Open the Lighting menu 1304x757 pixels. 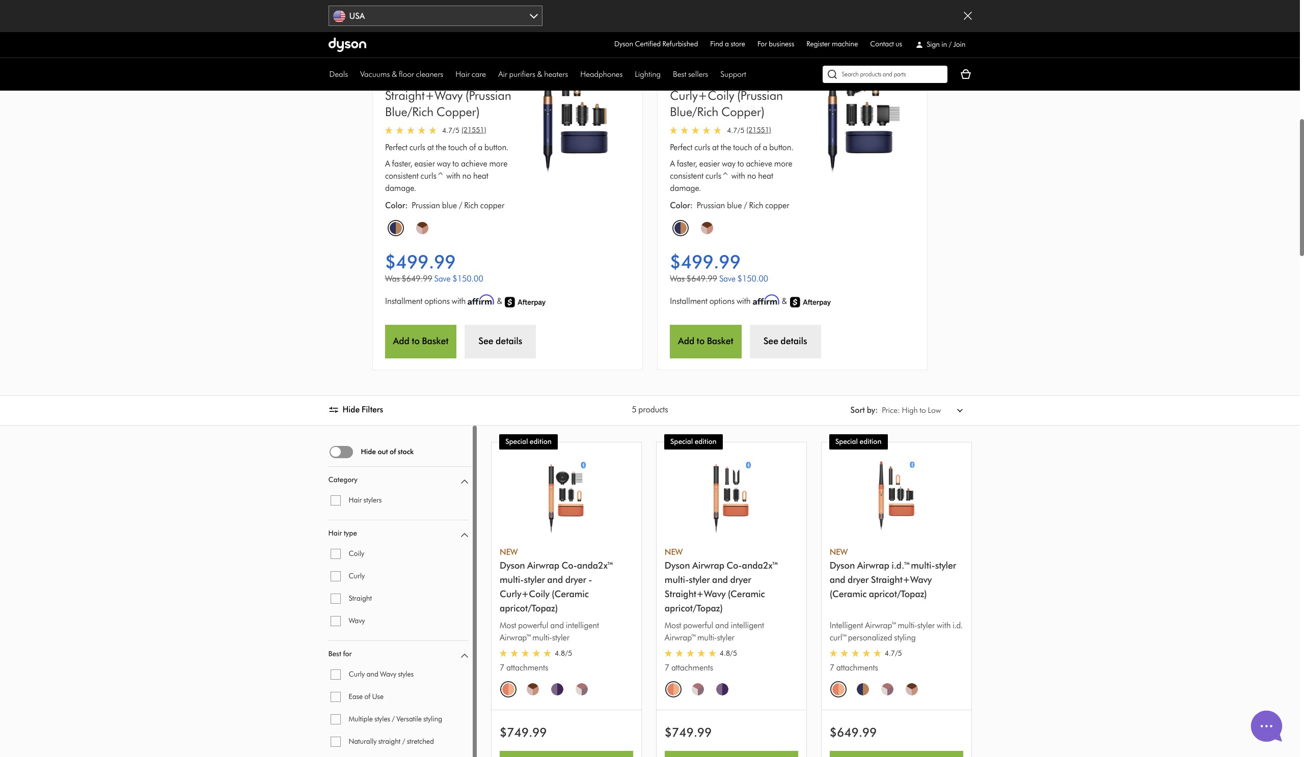pyautogui.click(x=647, y=74)
